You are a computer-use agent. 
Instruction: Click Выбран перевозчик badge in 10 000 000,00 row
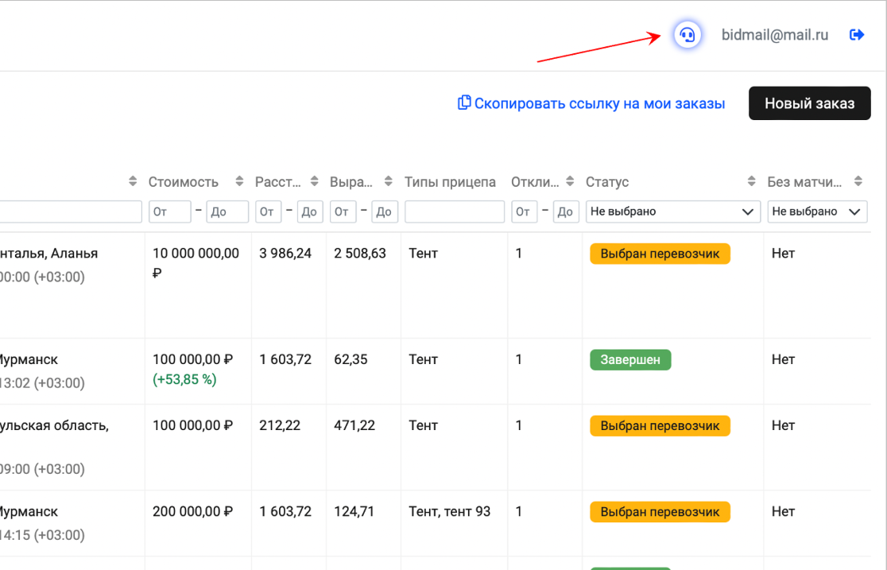pyautogui.click(x=660, y=254)
